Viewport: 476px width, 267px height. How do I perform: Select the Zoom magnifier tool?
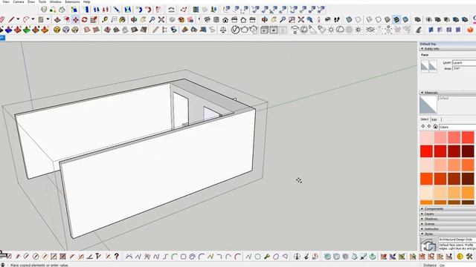pos(152,20)
